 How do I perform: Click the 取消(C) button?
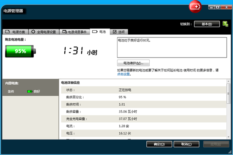[186, 144]
